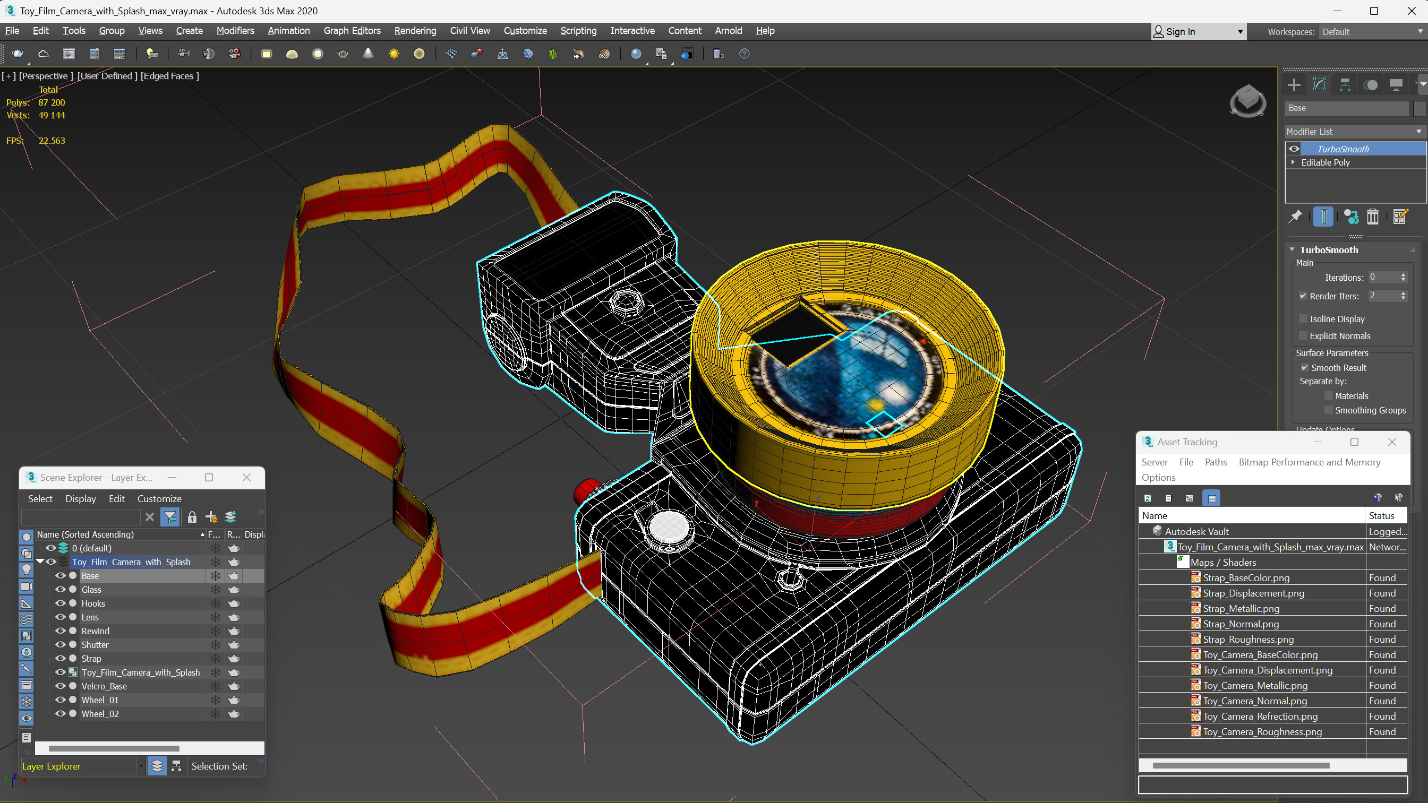Toggle visibility of Strap layer
The height and width of the screenshot is (803, 1428).
click(x=61, y=658)
